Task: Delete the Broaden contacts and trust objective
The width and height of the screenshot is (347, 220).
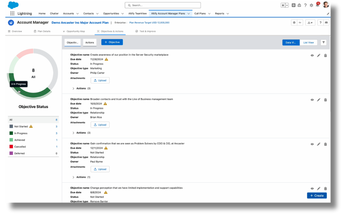Action: click(x=325, y=100)
